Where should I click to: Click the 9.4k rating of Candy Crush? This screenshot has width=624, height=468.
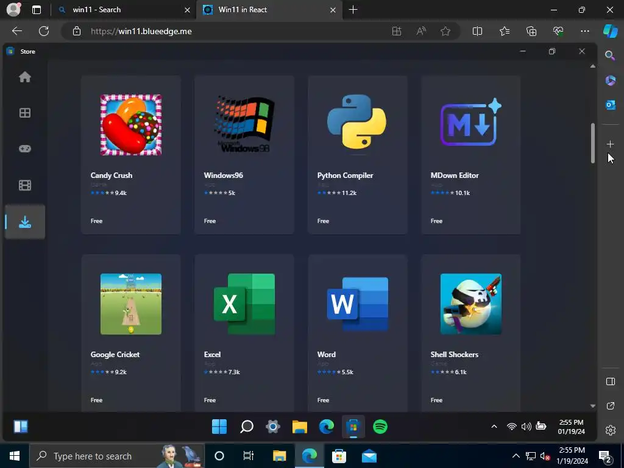121,193
